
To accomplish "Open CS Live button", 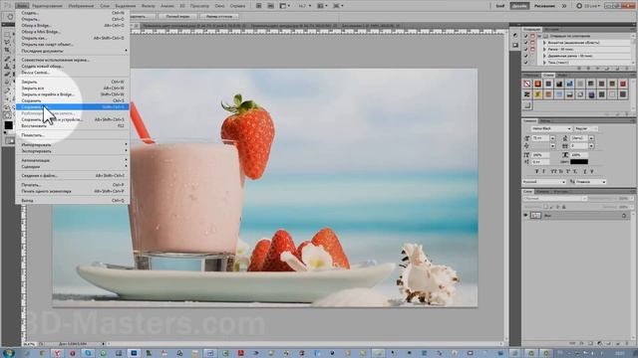I will (x=587, y=6).
